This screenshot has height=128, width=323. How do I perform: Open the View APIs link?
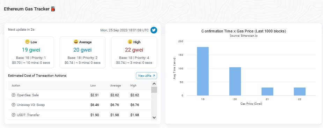pos(146,76)
